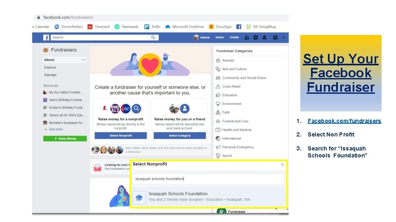396x222 pixels.
Task: Select the International category
Action: [x=228, y=139]
